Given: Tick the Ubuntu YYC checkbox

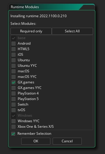Looking at the screenshot, I should pyautogui.click(x=13, y=66).
